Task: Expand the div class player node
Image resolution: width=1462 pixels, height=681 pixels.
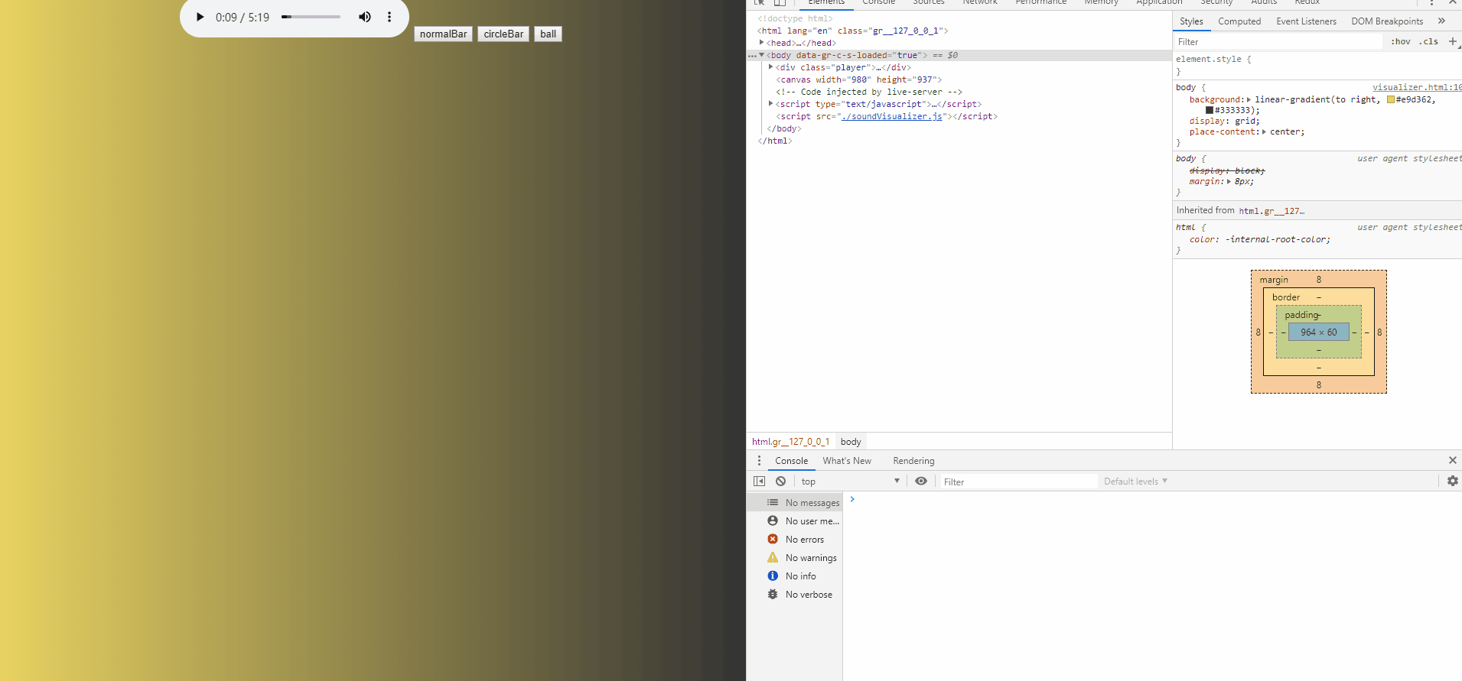Action: point(770,66)
